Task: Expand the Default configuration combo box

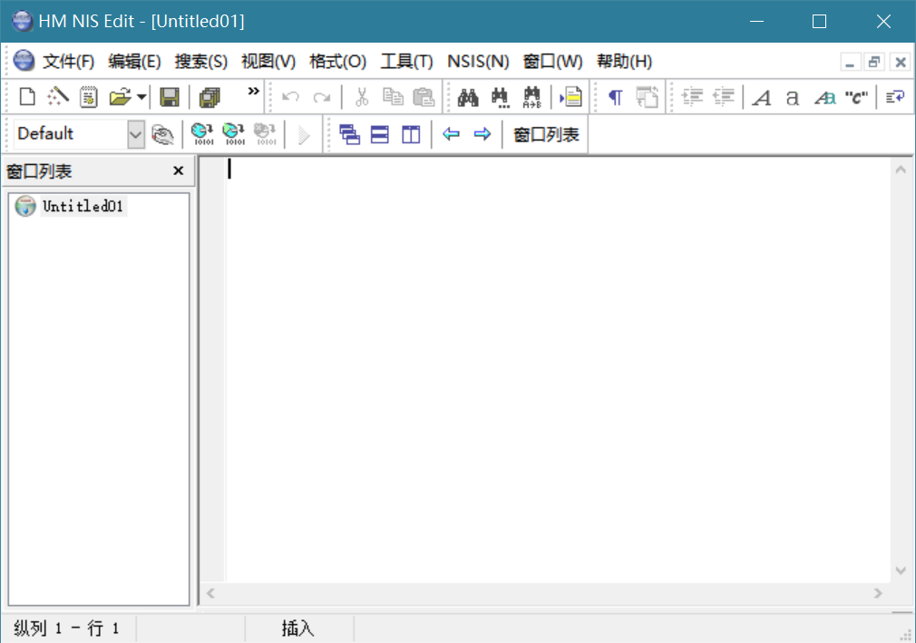Action: 136,134
